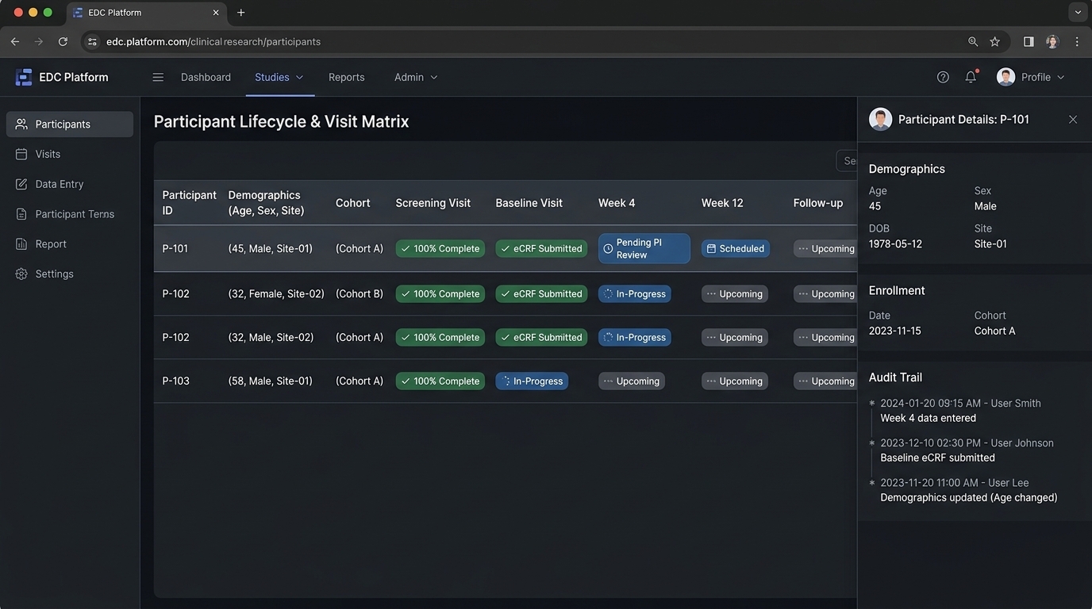This screenshot has width=1092, height=609.
Task: Click the site info icon in the address bar
Action: 92,41
